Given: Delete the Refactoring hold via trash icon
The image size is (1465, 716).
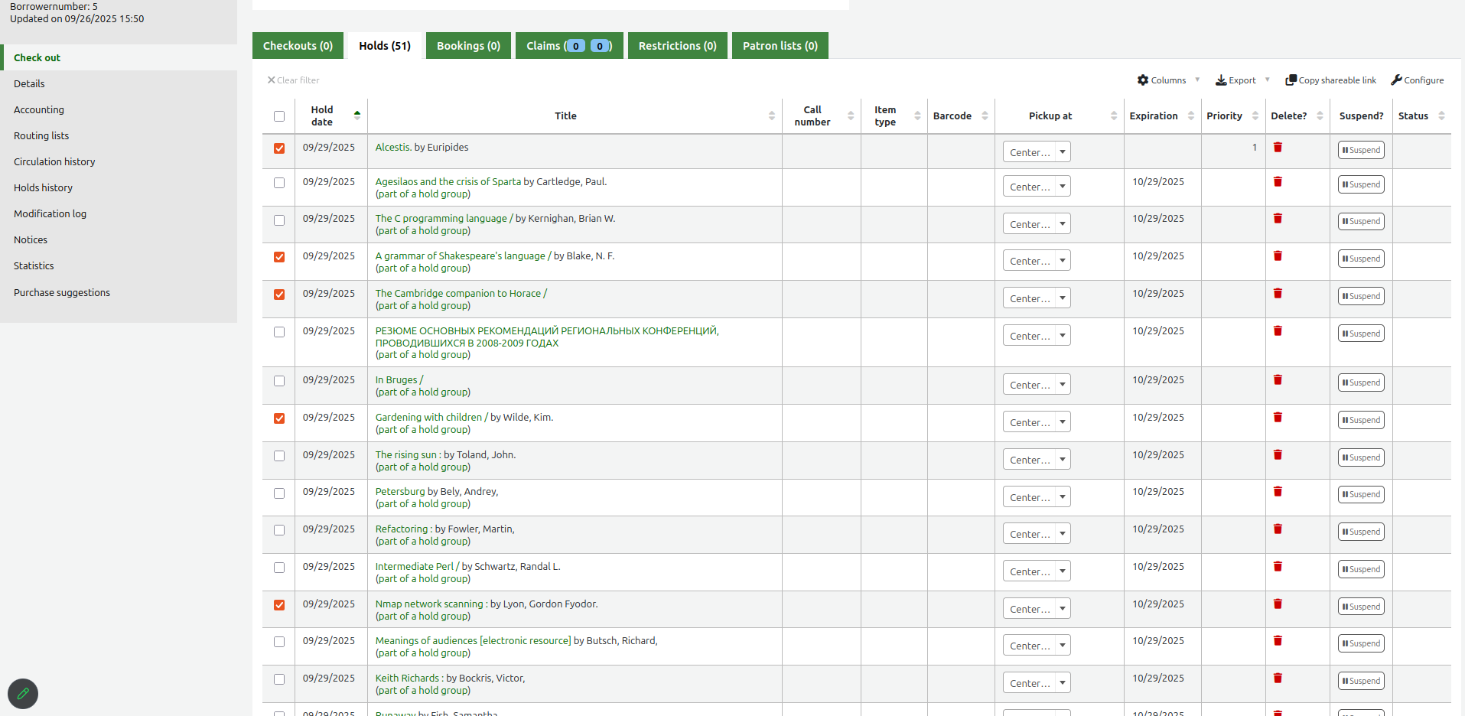Looking at the screenshot, I should point(1278,529).
